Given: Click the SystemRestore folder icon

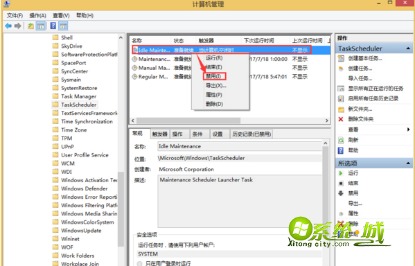Looking at the screenshot, I should 55,88.
